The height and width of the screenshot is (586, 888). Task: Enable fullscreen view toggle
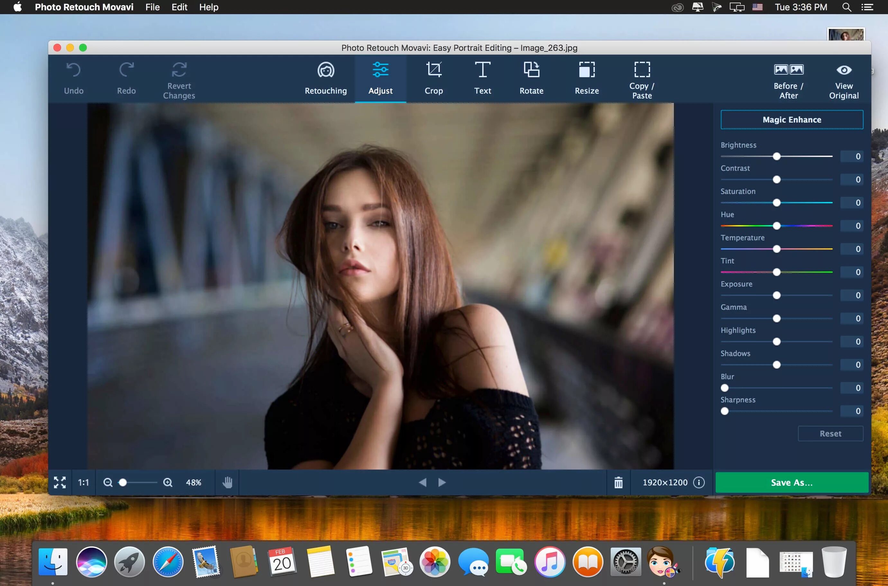(60, 482)
